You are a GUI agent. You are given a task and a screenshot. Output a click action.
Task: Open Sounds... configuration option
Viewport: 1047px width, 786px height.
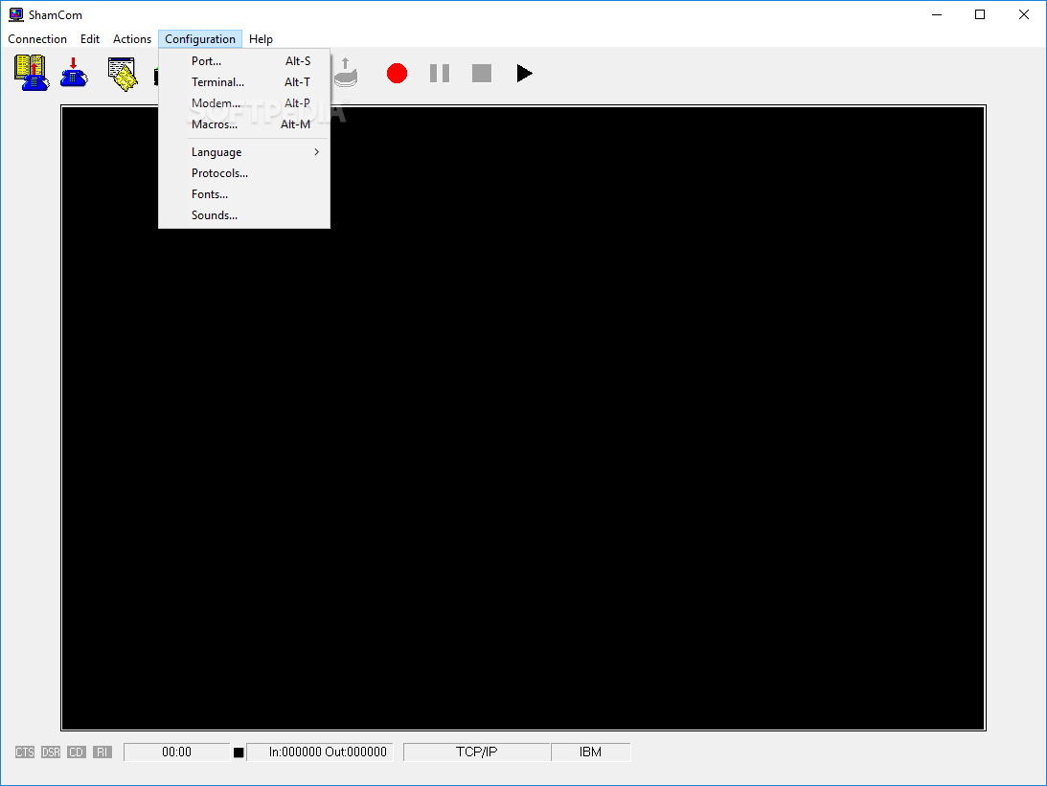244,214
